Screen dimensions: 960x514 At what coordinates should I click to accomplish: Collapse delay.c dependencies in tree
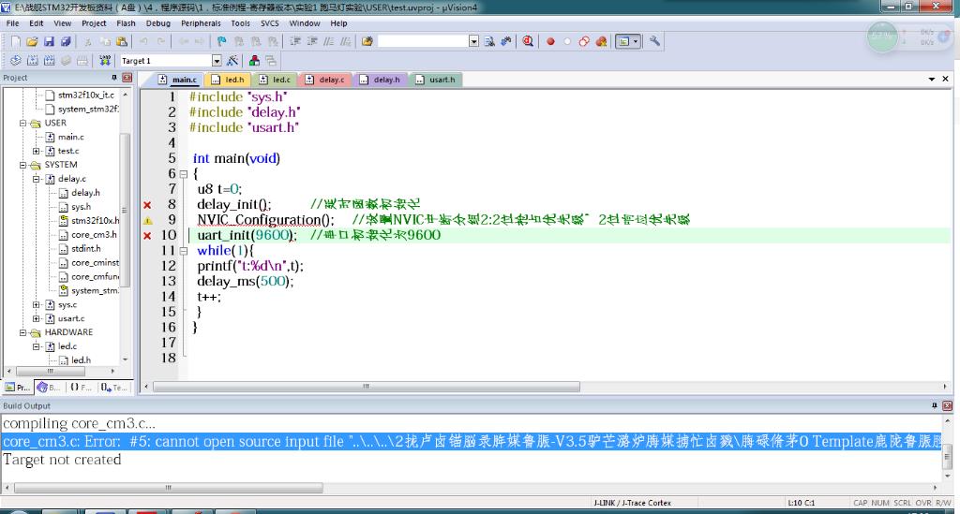[x=37, y=179]
